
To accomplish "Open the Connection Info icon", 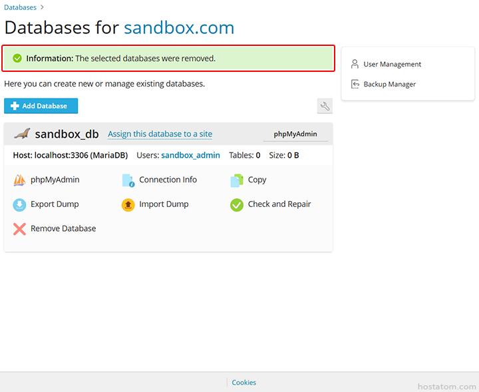I will [x=128, y=180].
